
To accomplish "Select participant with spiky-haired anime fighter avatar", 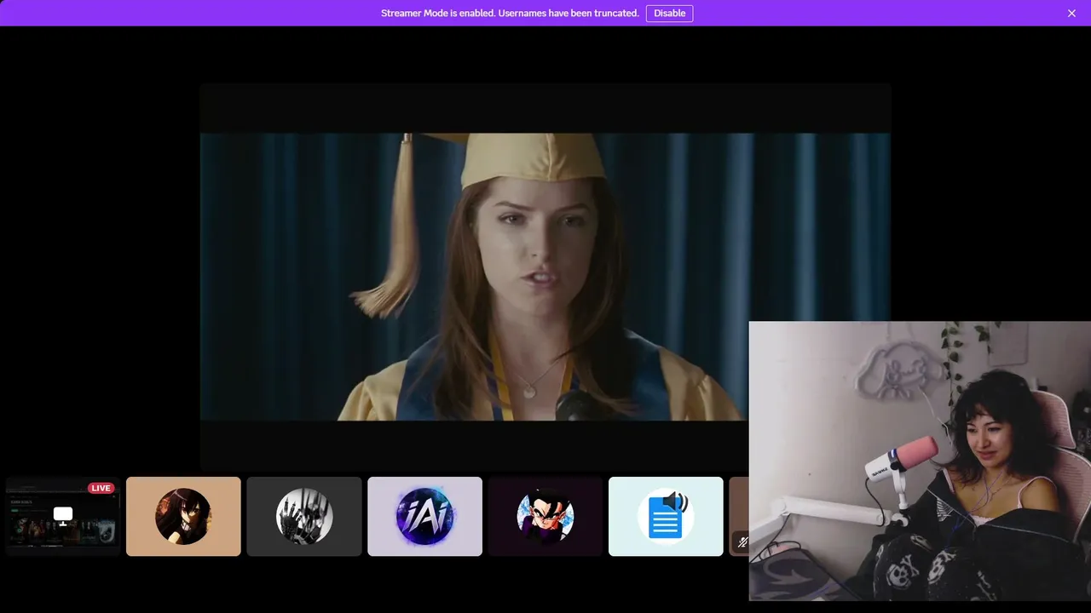I will pos(545,516).
